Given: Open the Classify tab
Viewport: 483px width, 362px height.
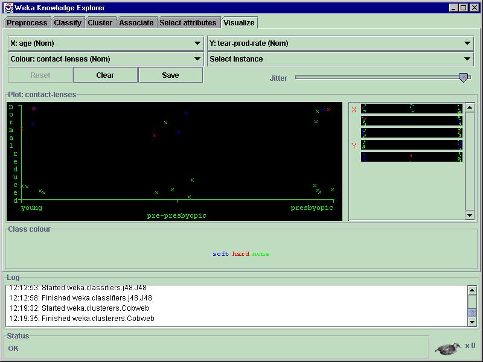Looking at the screenshot, I should [x=68, y=23].
